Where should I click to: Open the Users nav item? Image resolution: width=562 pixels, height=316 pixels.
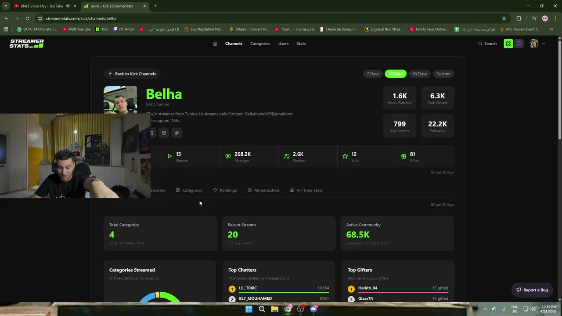pyautogui.click(x=283, y=43)
